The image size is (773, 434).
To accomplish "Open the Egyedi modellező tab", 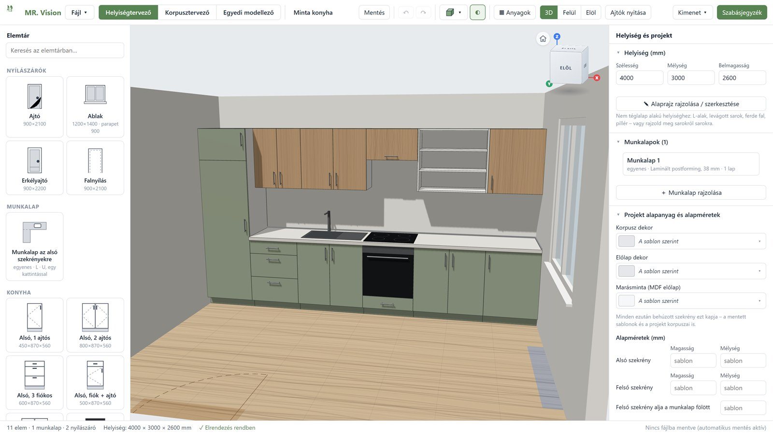I will [x=248, y=13].
